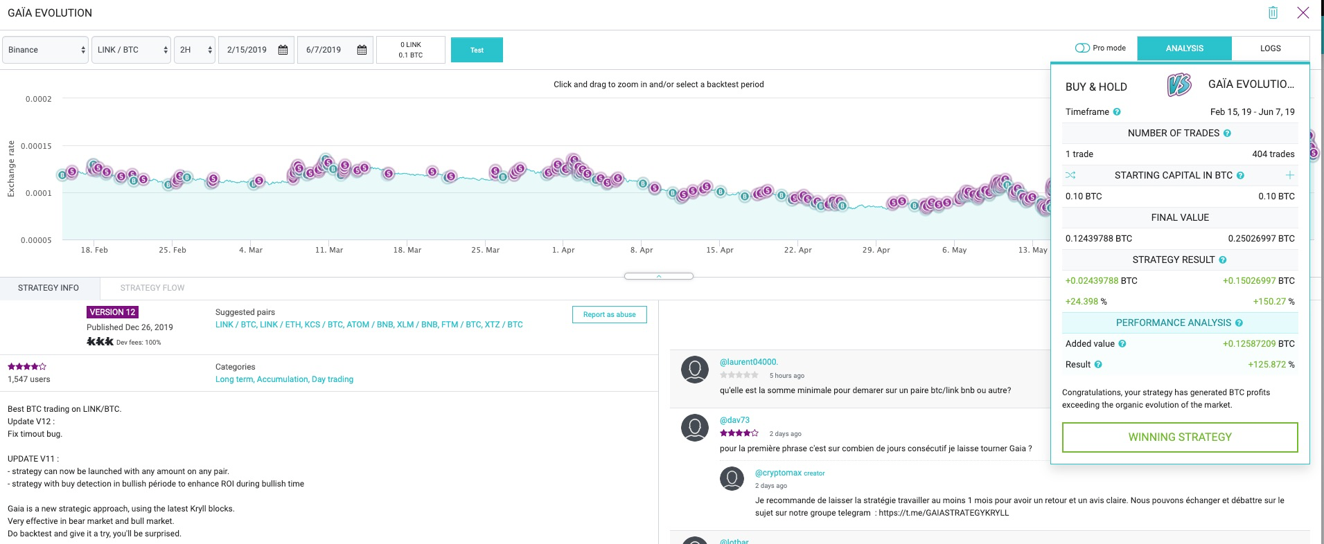Click the Result help icon
The height and width of the screenshot is (544, 1324).
tap(1098, 365)
